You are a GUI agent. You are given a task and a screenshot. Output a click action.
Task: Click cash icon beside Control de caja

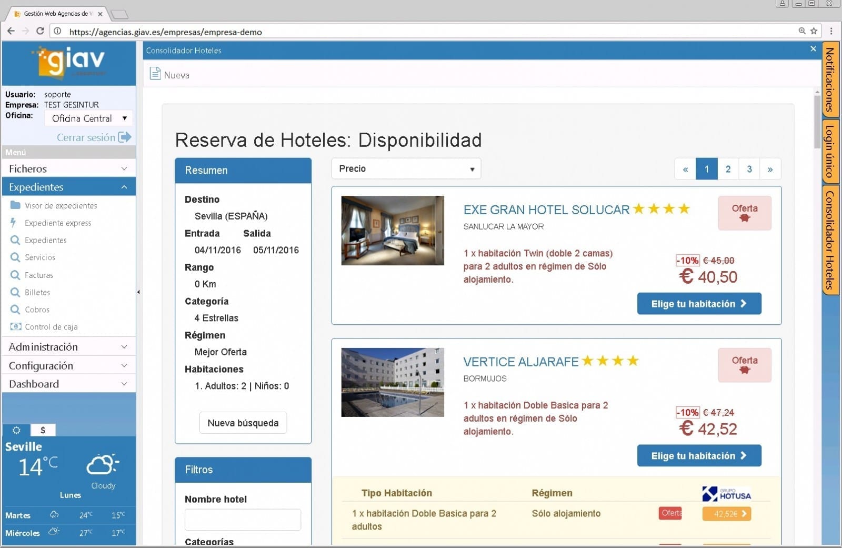click(16, 326)
